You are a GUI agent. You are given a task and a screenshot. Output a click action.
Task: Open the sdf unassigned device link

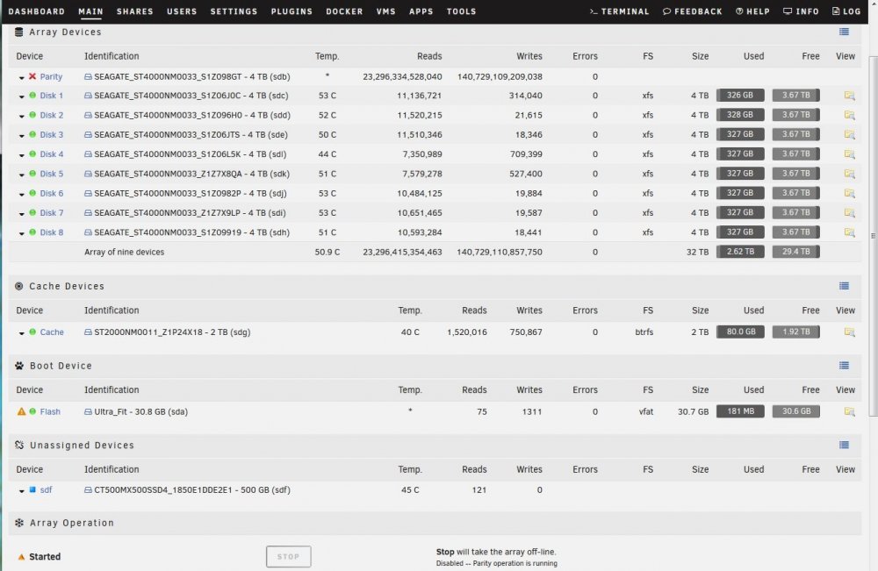click(46, 490)
